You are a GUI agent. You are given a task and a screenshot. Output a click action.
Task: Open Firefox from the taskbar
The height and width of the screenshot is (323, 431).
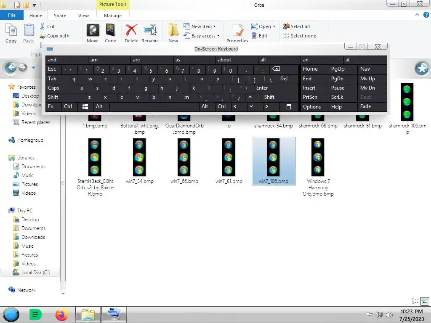[61, 315]
